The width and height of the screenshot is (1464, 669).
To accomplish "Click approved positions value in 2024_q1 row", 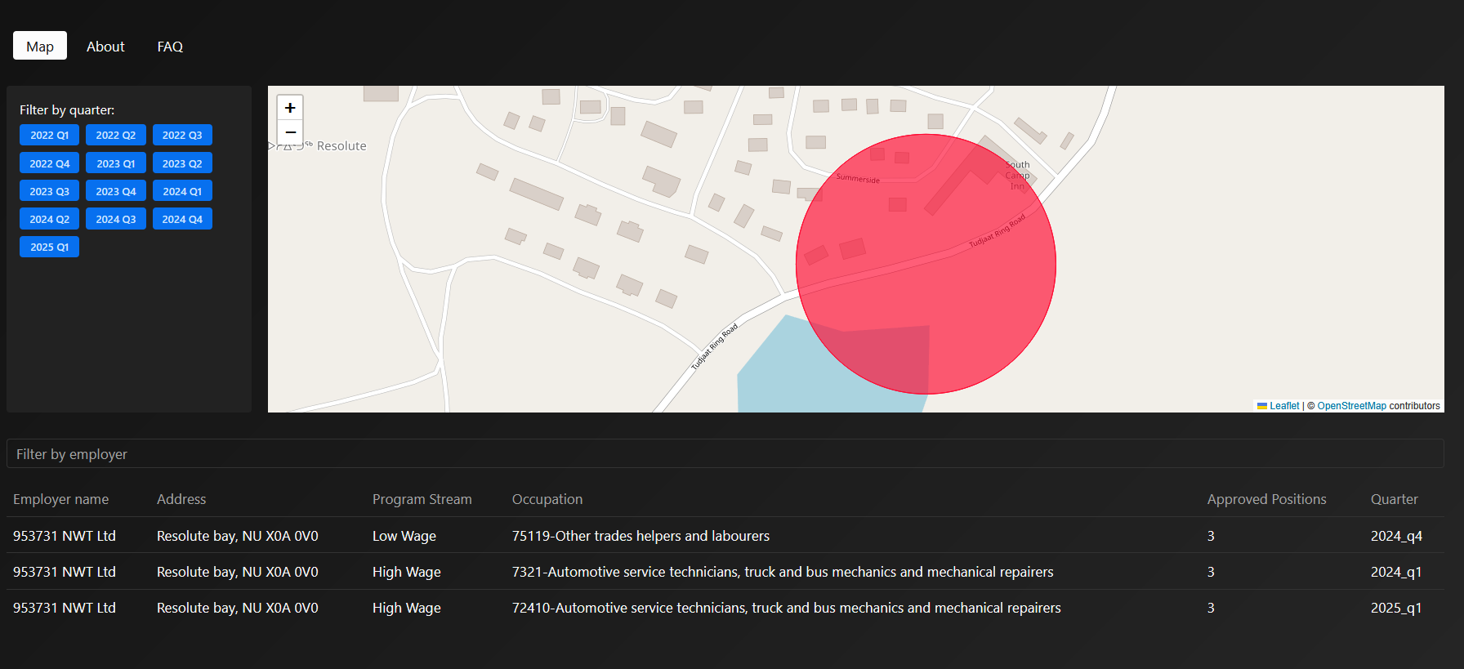I will (x=1211, y=572).
